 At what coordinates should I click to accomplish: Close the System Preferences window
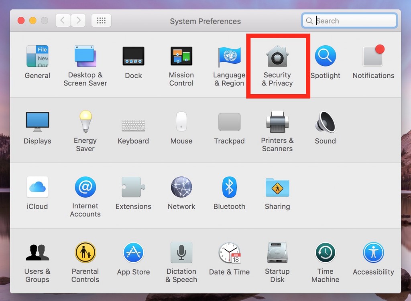[x=21, y=20]
